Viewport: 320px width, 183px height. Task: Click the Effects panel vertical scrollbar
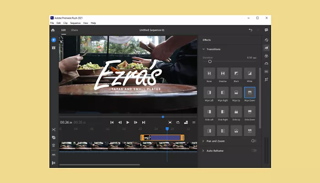click(260, 98)
